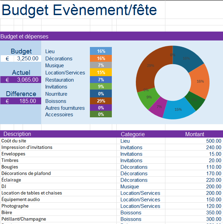This screenshot has width=223, height=224.
Task: Select the 'Coût du site' description cell
Action: [58, 141]
